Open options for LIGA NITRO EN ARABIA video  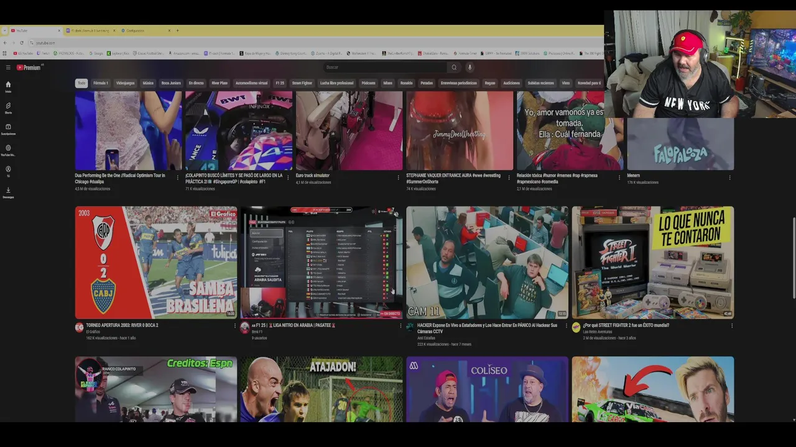[x=400, y=326]
